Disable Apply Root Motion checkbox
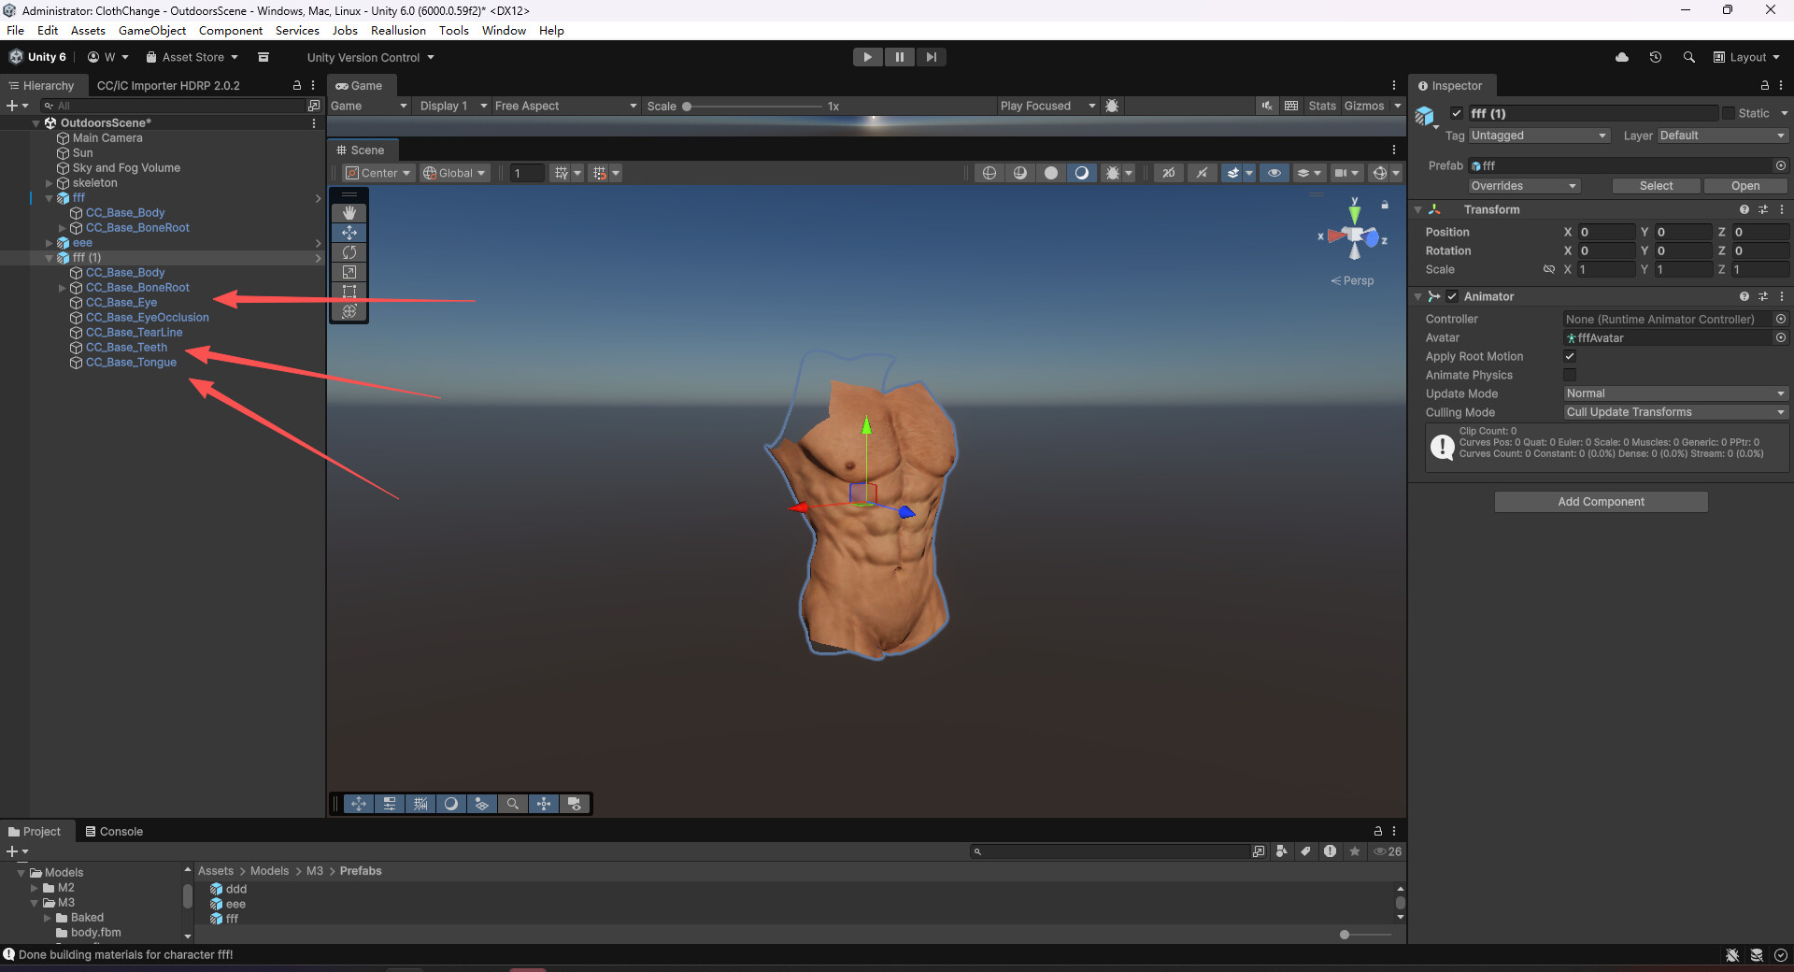The image size is (1794, 972). tap(1570, 356)
